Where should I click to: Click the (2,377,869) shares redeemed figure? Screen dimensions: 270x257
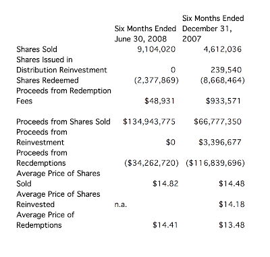click(x=157, y=80)
